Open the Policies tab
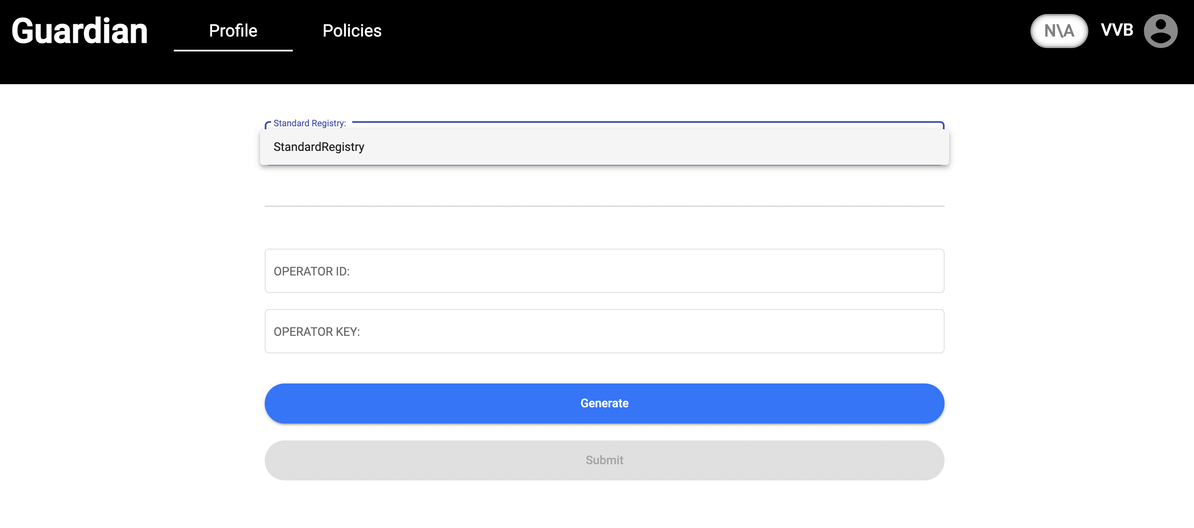This screenshot has width=1194, height=528. (352, 31)
